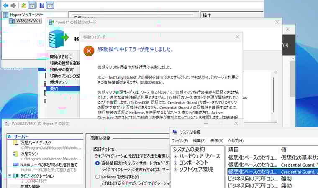This screenshot has height=188, width=318.
Task: Go to the 仮想マシン wizard step
Action: [x=59, y=82]
